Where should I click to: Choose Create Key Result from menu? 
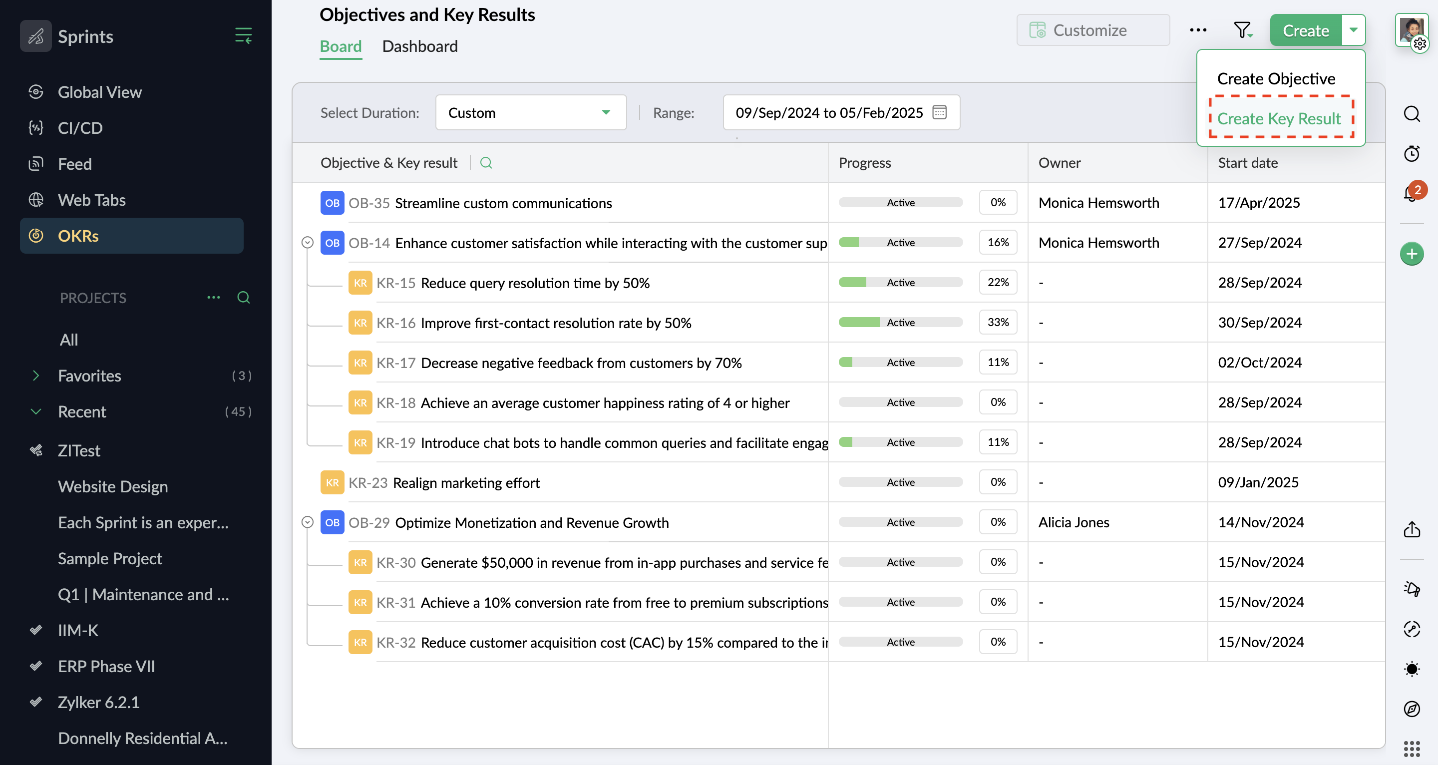1279,118
